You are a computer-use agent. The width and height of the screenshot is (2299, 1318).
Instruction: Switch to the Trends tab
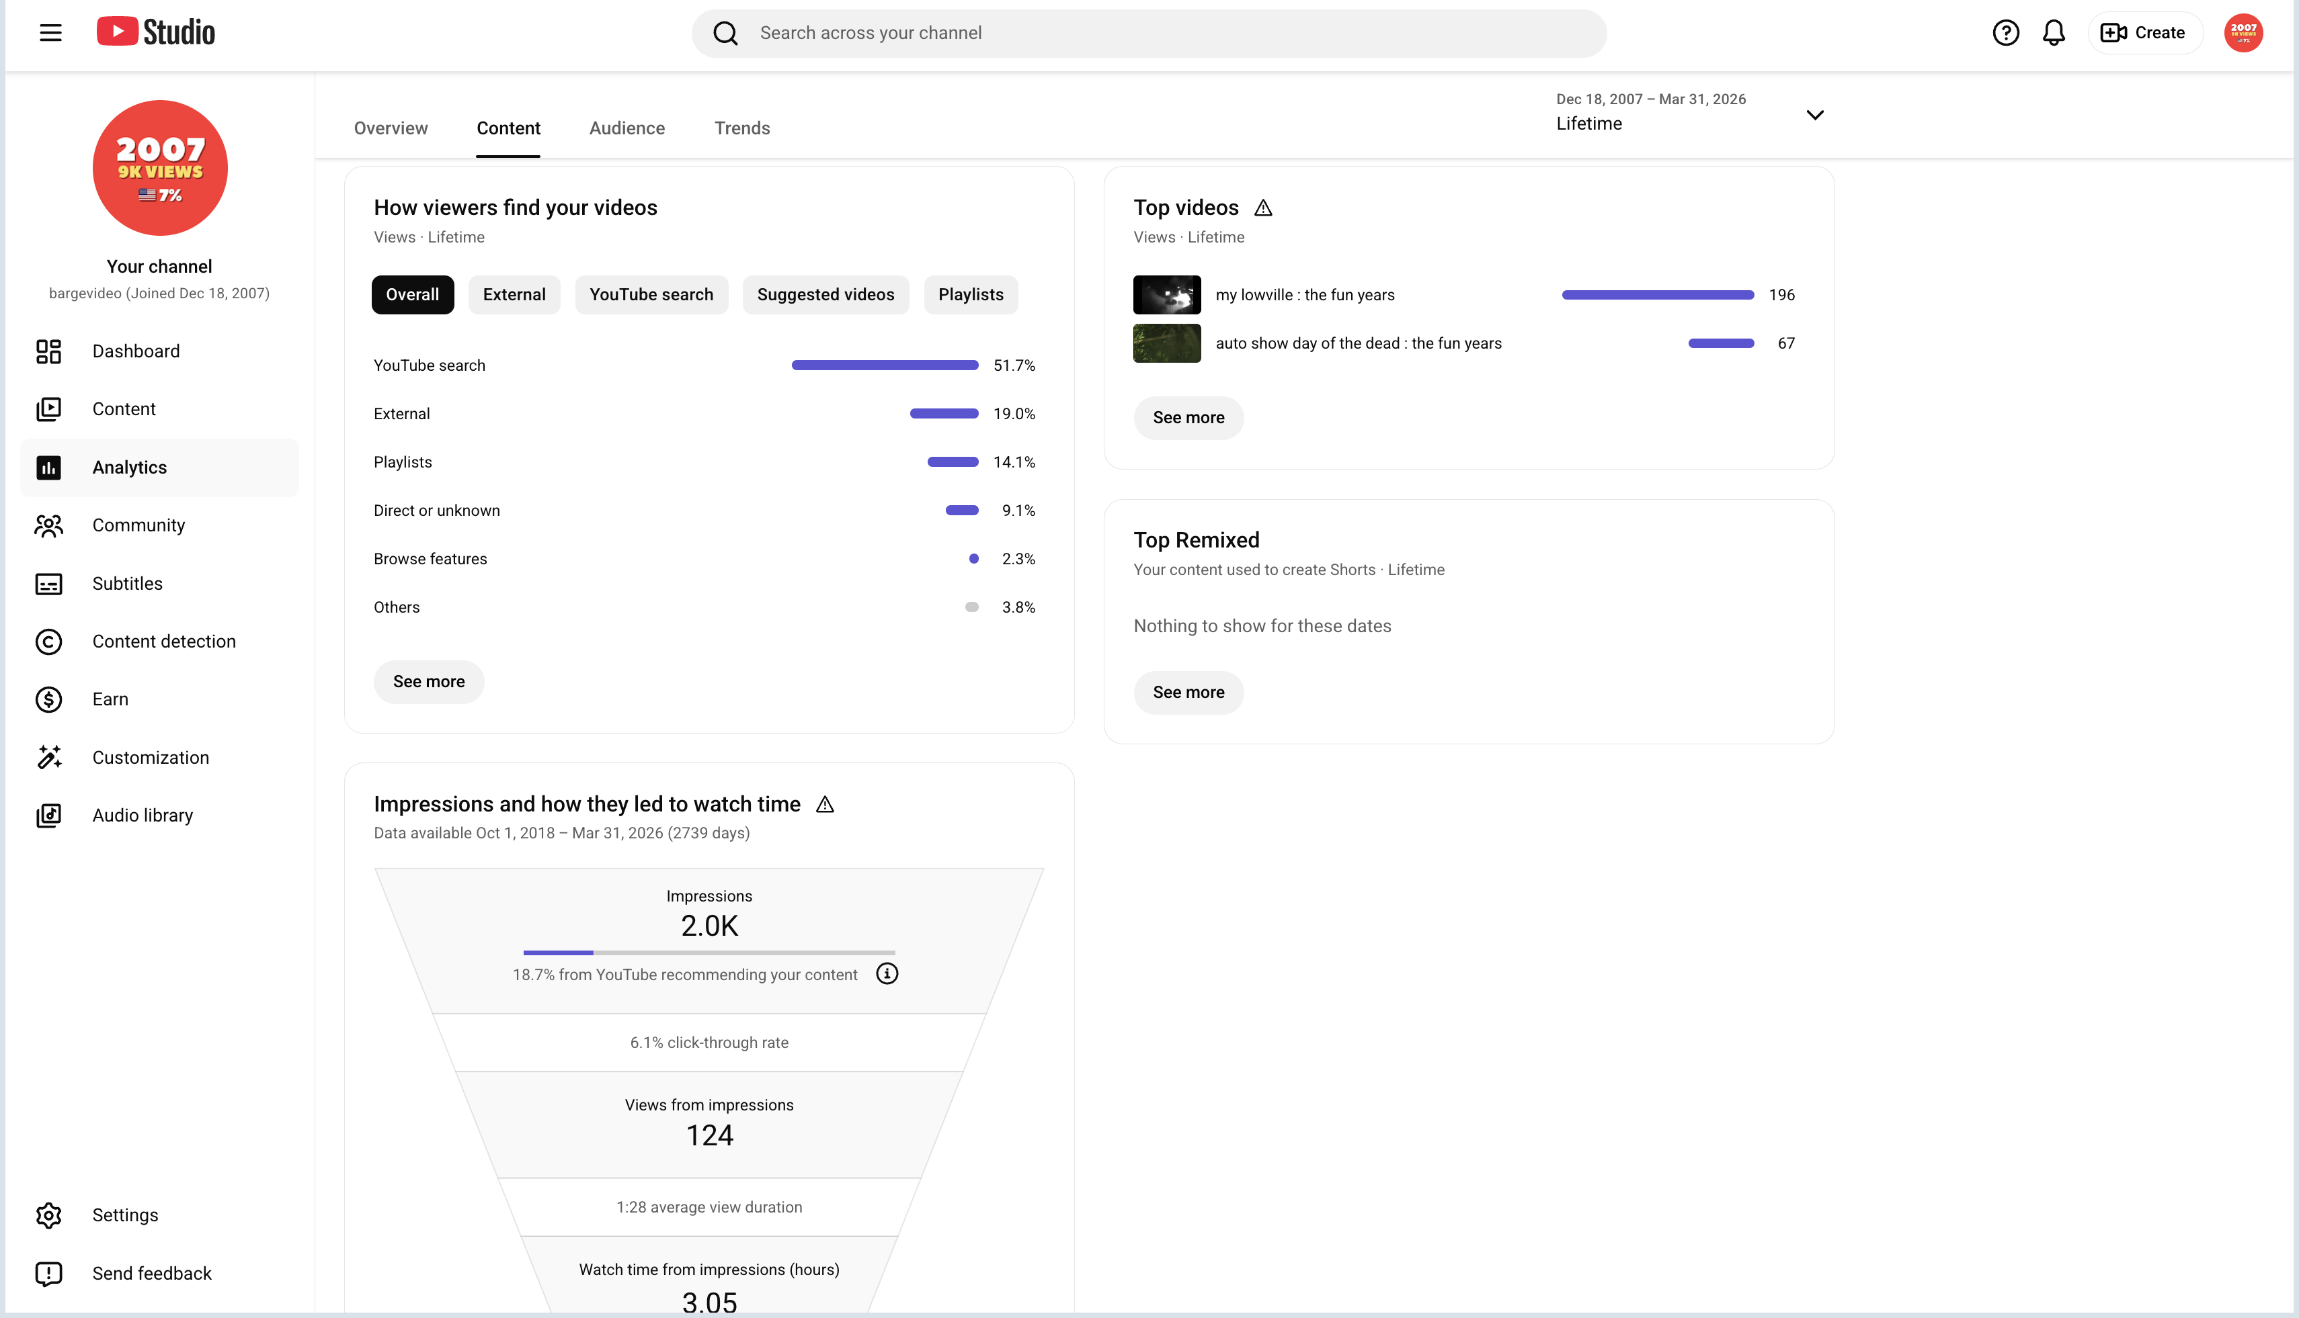pos(742,128)
